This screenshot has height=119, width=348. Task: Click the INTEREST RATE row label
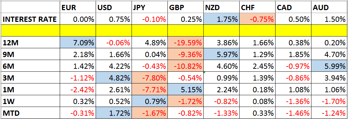31,19
